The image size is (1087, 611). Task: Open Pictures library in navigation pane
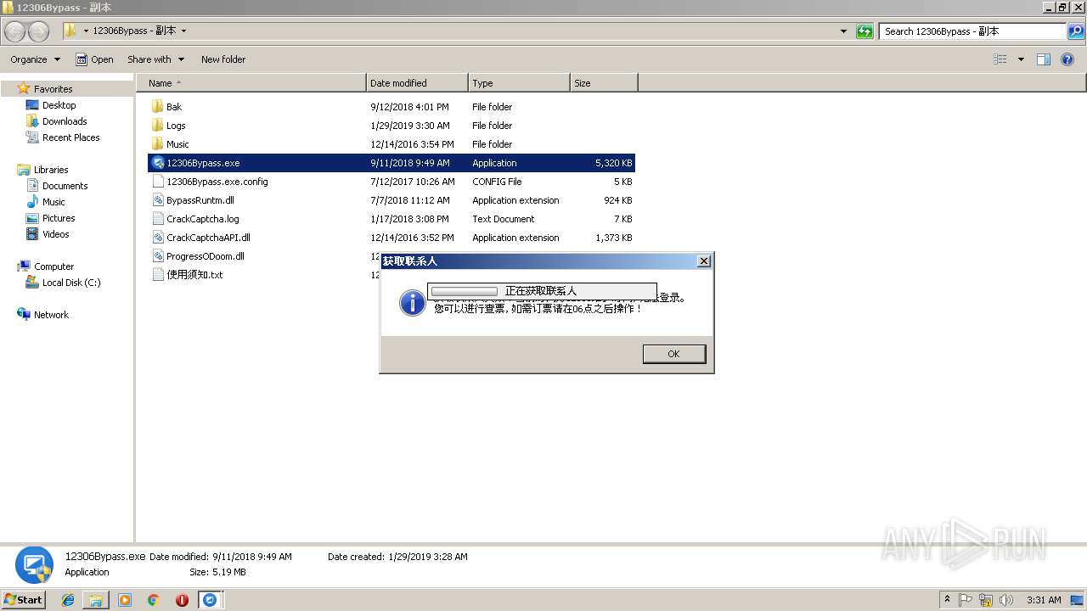click(x=59, y=218)
